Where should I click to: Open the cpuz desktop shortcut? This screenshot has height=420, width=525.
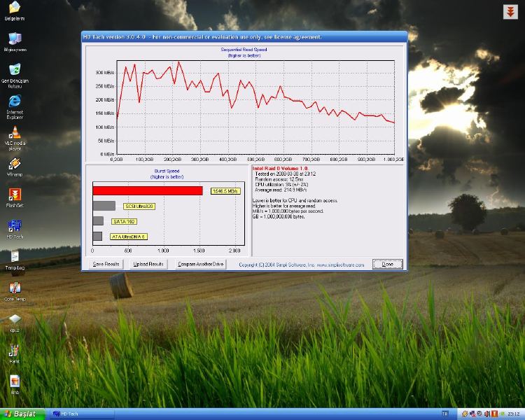coord(15,319)
